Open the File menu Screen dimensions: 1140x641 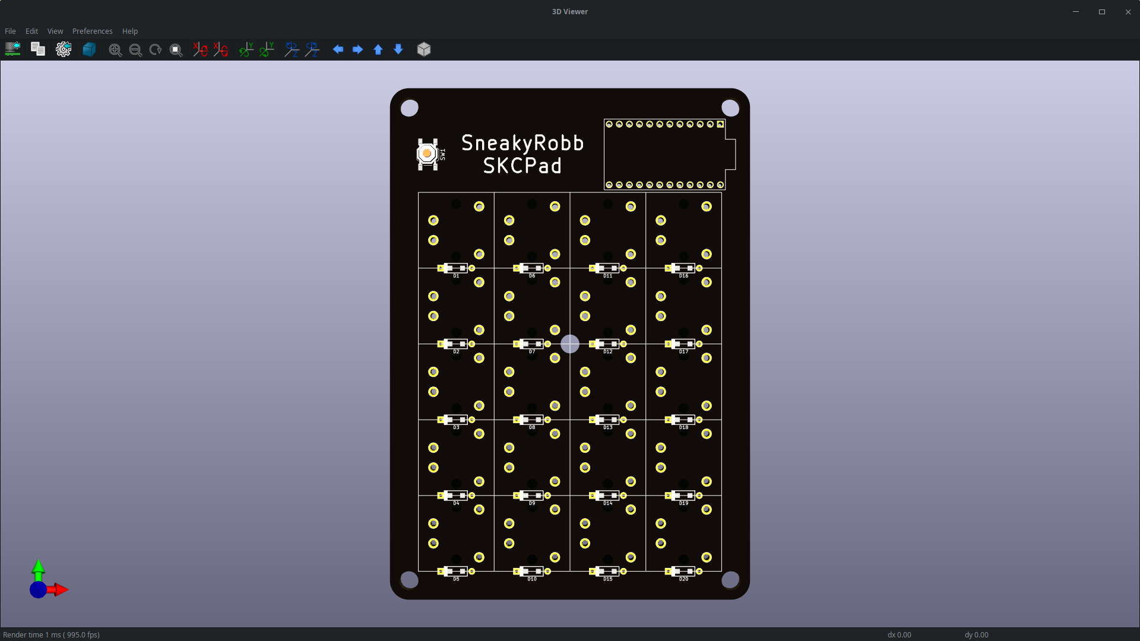[9, 31]
